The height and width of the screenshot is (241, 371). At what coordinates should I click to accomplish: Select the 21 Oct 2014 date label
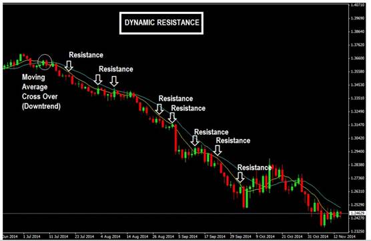coord(292,236)
